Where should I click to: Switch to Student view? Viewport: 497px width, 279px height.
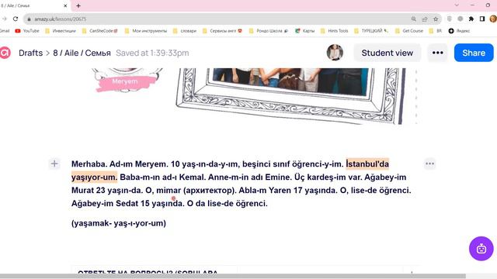388,53
